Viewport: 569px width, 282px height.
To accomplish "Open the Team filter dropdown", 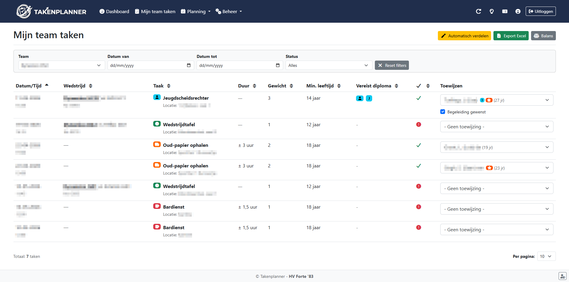I will pyautogui.click(x=62, y=65).
